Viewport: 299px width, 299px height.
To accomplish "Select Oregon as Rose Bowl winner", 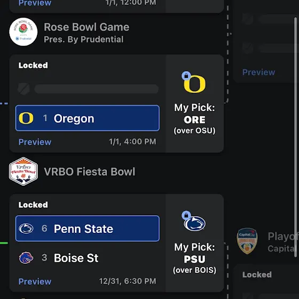I will pos(88,118).
